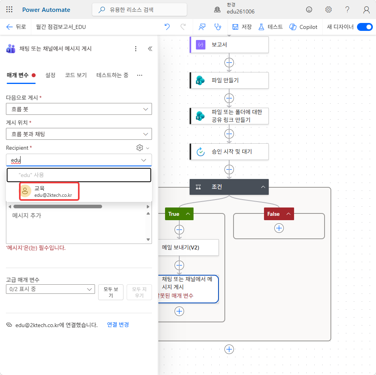Click the 모두 지우기 button
The width and height of the screenshot is (376, 375).
pyautogui.click(x=139, y=292)
